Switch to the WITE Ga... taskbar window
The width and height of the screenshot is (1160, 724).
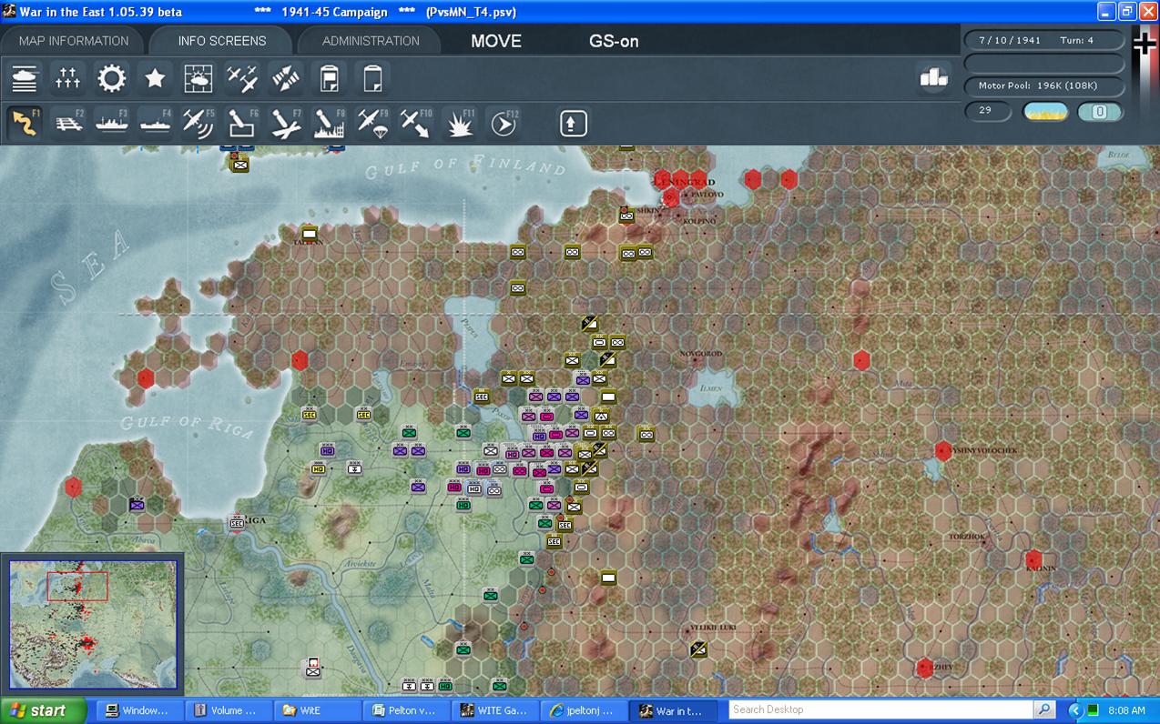pyautogui.click(x=495, y=710)
